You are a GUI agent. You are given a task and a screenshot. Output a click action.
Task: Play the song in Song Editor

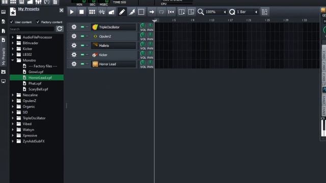[x=72, y=12]
